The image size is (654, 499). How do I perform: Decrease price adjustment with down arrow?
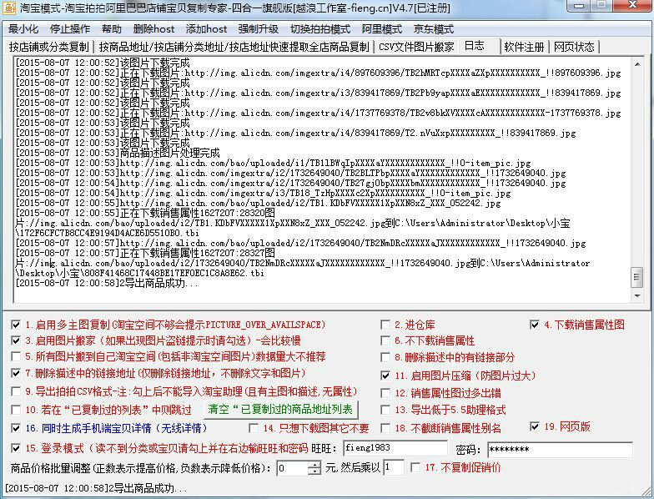click(x=314, y=472)
